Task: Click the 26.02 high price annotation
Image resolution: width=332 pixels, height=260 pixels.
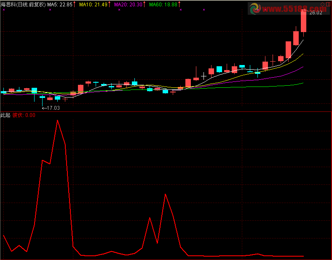Action: [316, 13]
